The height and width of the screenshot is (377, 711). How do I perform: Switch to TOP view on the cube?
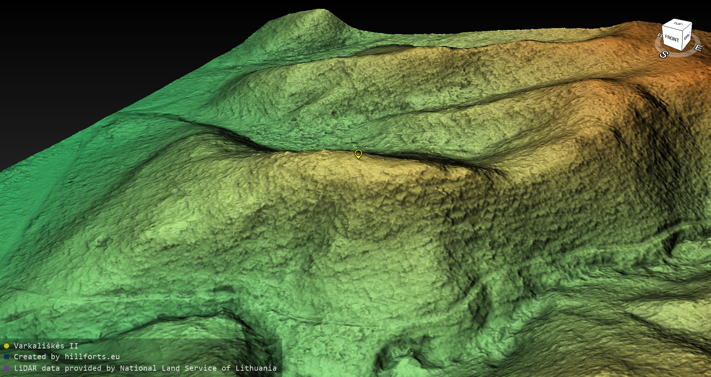pyautogui.click(x=678, y=24)
